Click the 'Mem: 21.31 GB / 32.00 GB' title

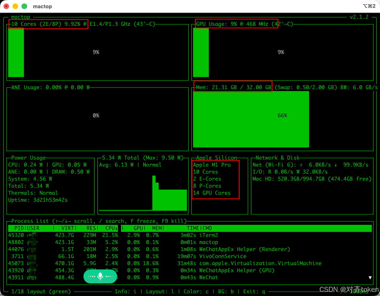pyautogui.click(x=234, y=87)
